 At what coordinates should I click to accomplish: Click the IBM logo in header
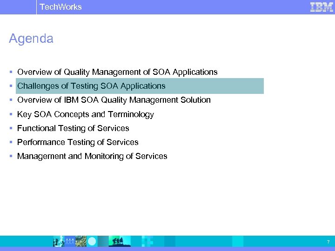click(x=322, y=7)
